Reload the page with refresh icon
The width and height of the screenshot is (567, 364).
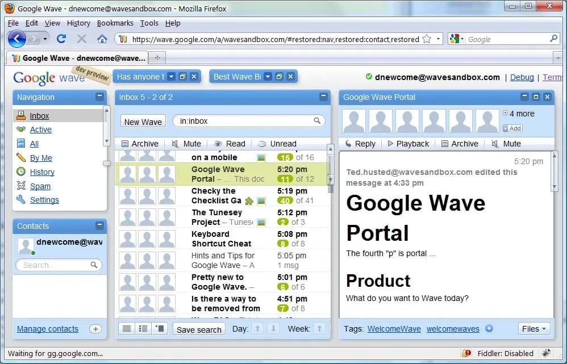[61, 39]
